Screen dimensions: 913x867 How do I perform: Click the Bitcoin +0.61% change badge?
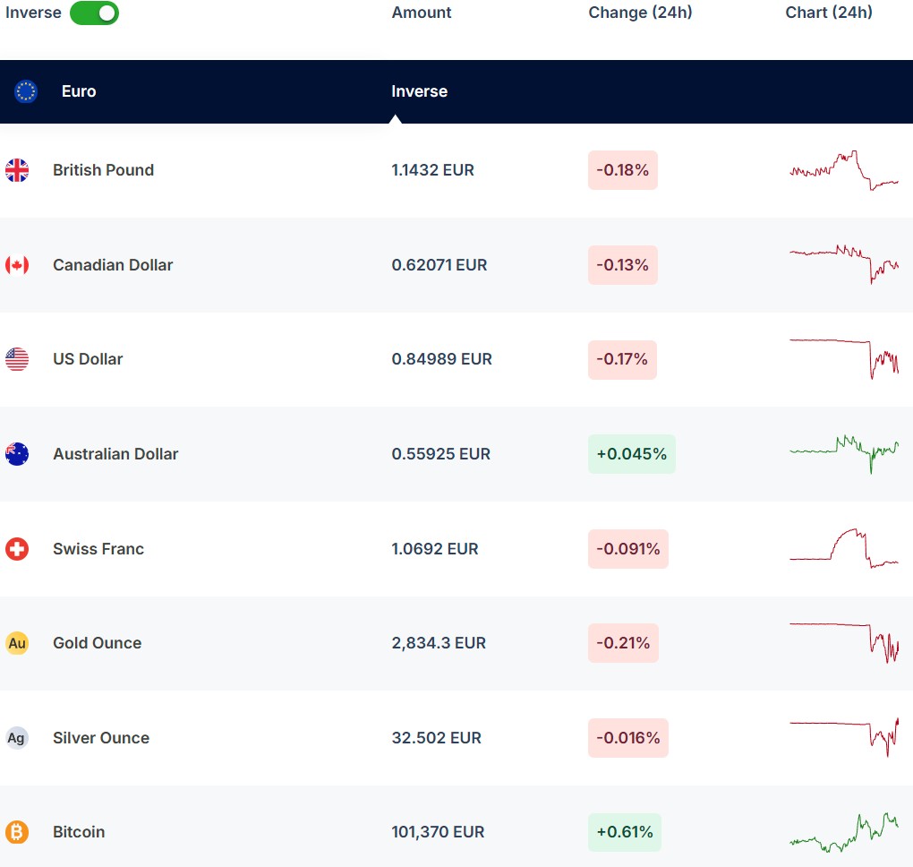click(x=625, y=832)
